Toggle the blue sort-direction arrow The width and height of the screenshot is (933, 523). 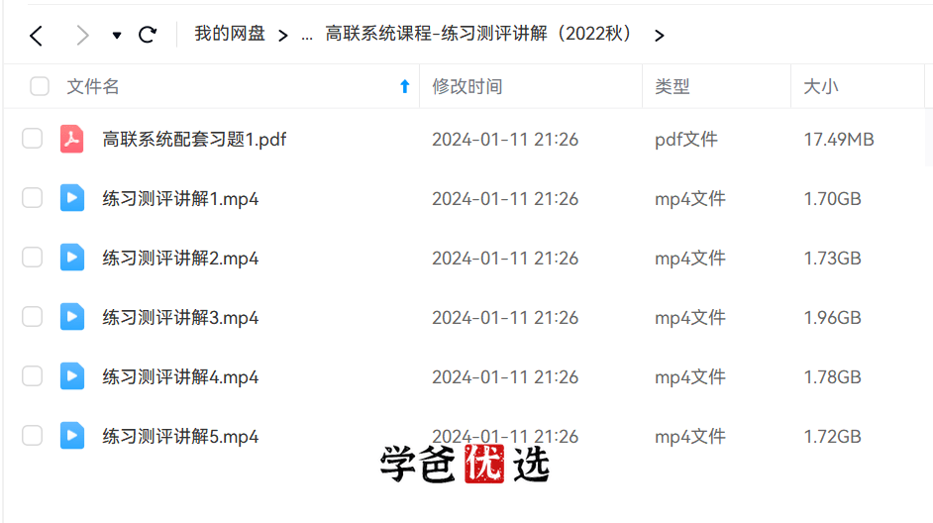coord(405,87)
